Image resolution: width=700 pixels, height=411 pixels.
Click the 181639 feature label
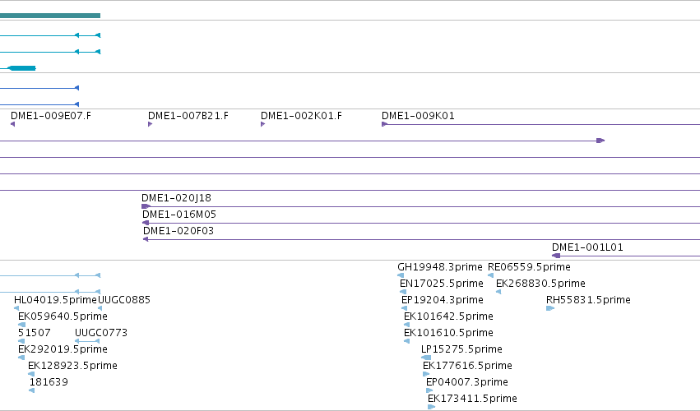tap(49, 382)
